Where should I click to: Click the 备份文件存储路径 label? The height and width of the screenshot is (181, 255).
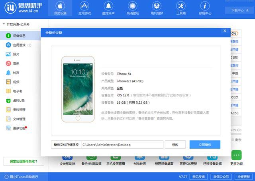point(66,145)
